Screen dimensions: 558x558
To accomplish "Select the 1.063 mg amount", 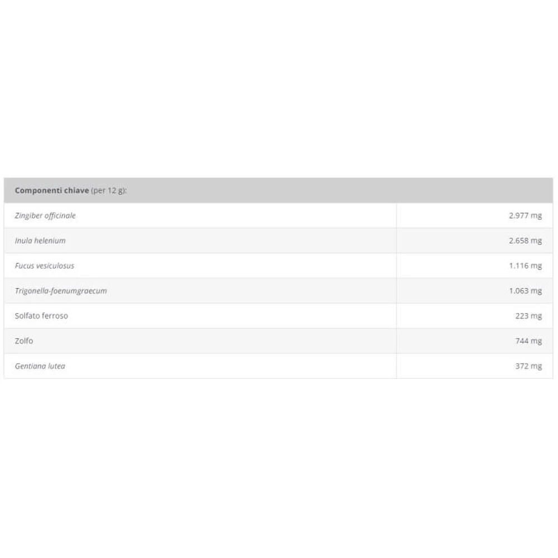I will (525, 291).
